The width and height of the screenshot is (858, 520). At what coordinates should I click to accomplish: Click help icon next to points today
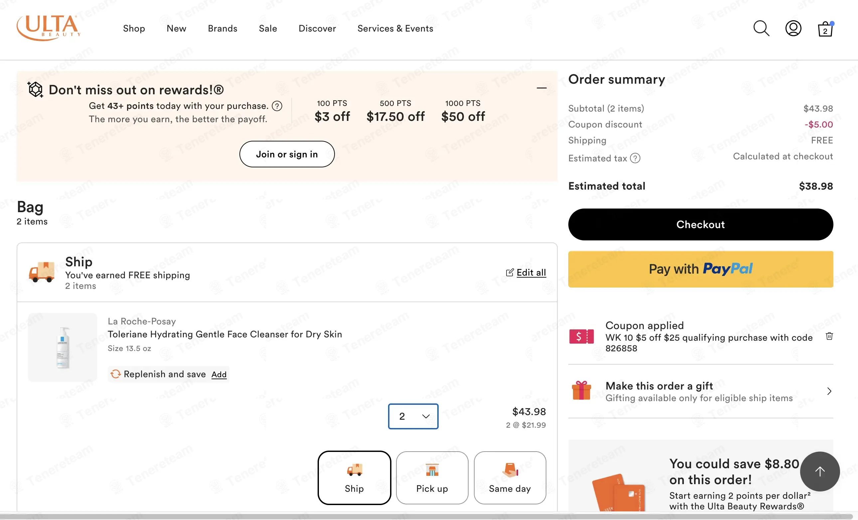[277, 106]
